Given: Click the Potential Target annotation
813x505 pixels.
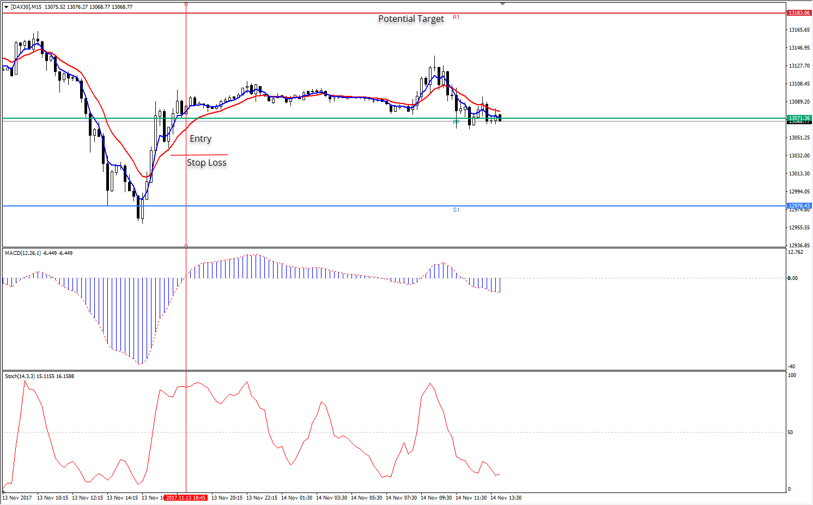Looking at the screenshot, I should [410, 19].
